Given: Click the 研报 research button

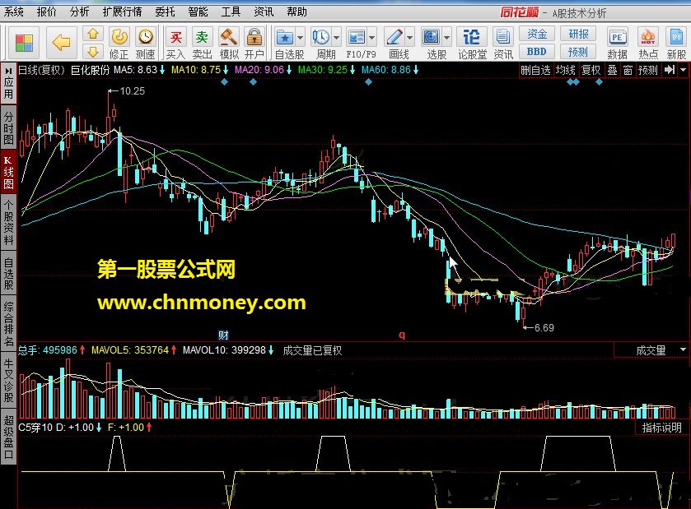Looking at the screenshot, I should click(x=578, y=34).
